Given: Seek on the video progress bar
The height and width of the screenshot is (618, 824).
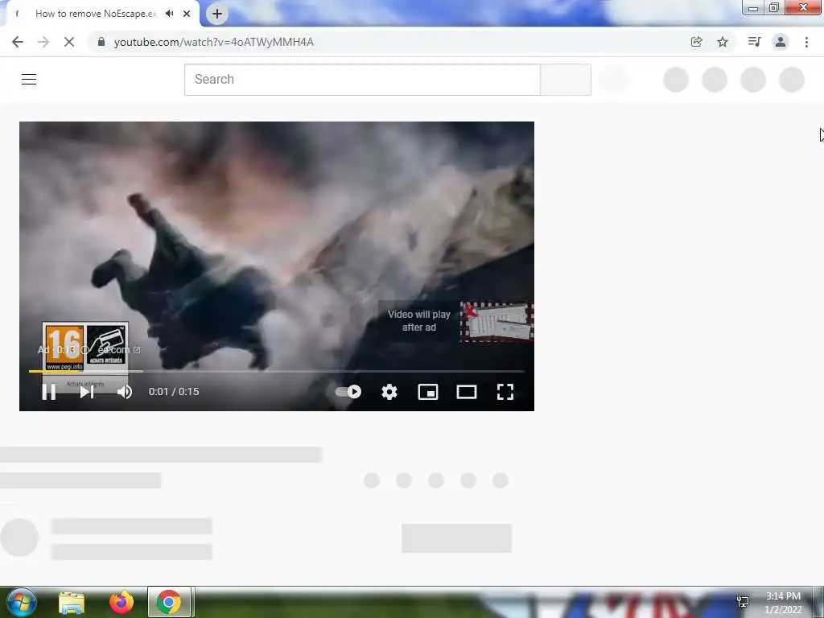Looking at the screenshot, I should (277, 371).
